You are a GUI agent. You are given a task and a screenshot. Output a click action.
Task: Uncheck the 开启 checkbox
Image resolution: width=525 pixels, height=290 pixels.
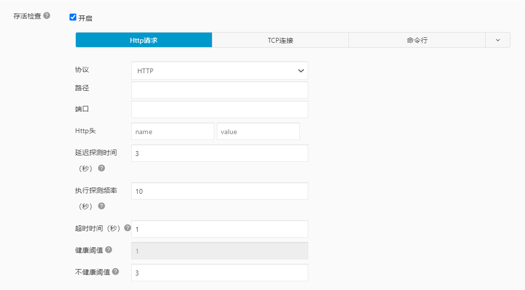pyautogui.click(x=73, y=17)
